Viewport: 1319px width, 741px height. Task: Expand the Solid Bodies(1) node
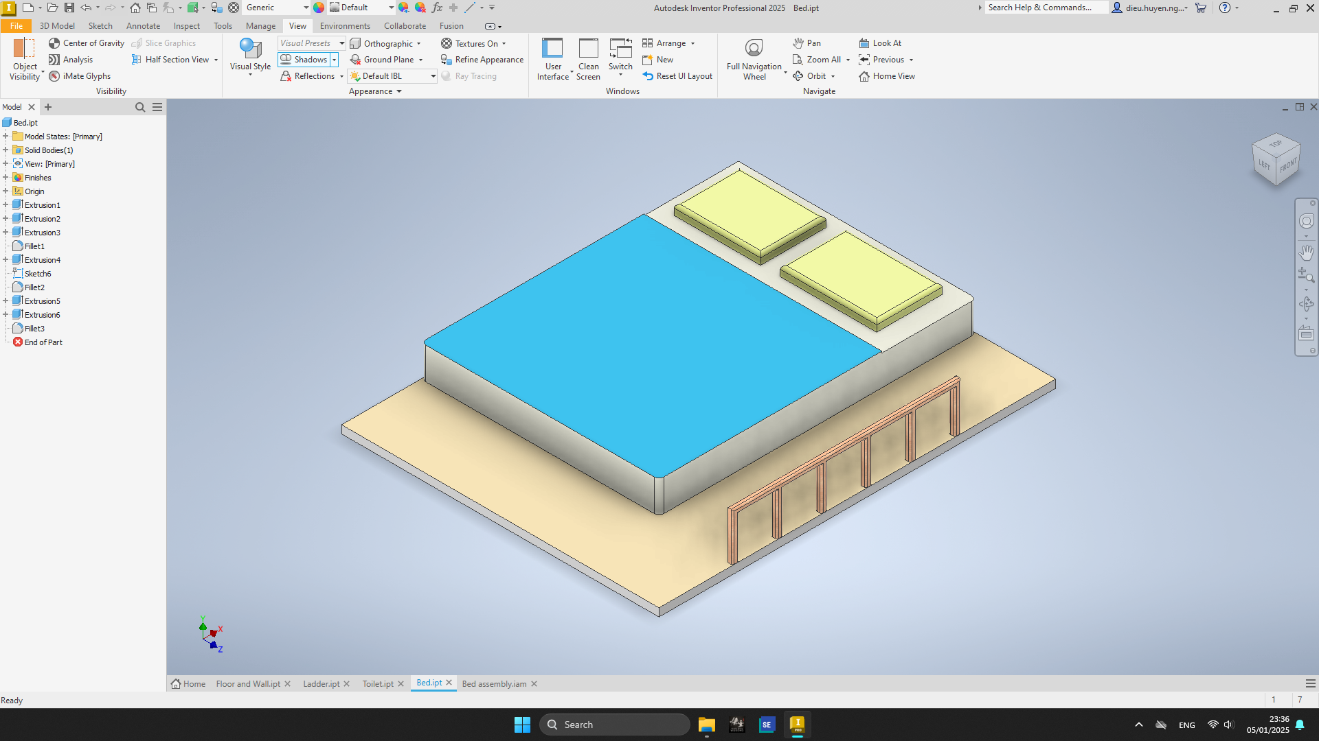5,150
